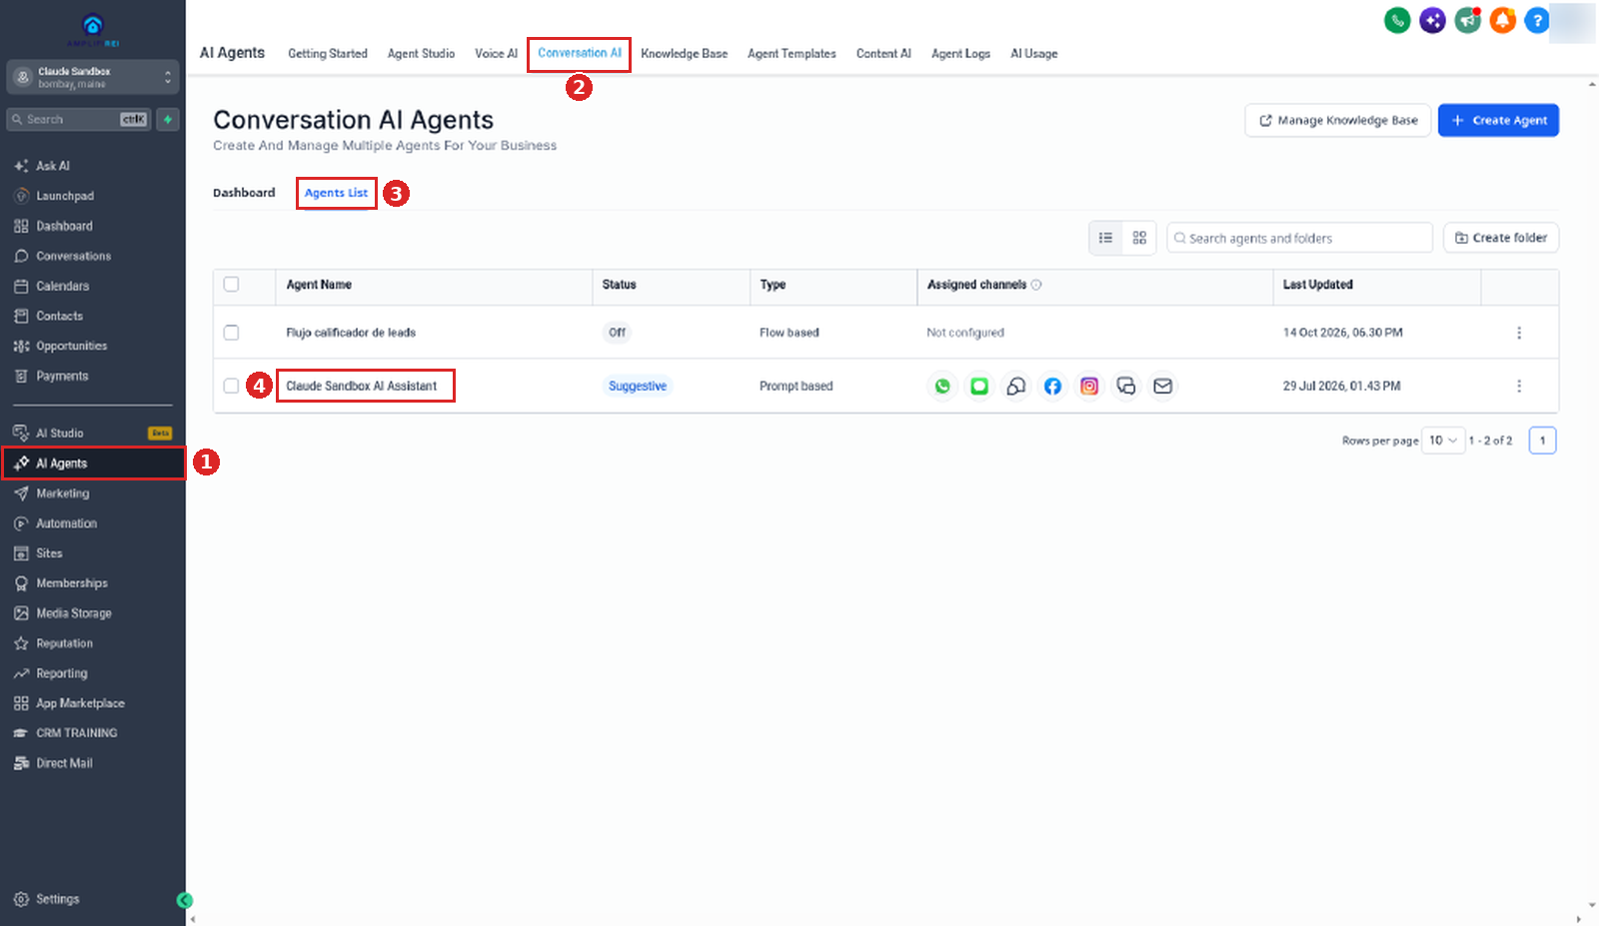Image resolution: width=1599 pixels, height=926 pixels.
Task: Click the sidebar Search field
Action: click(x=79, y=120)
